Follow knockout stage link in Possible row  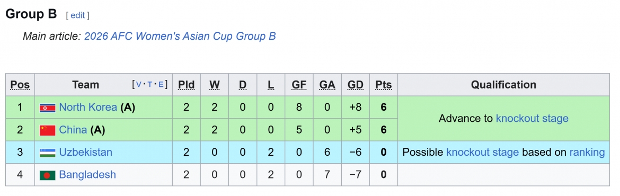pos(482,152)
